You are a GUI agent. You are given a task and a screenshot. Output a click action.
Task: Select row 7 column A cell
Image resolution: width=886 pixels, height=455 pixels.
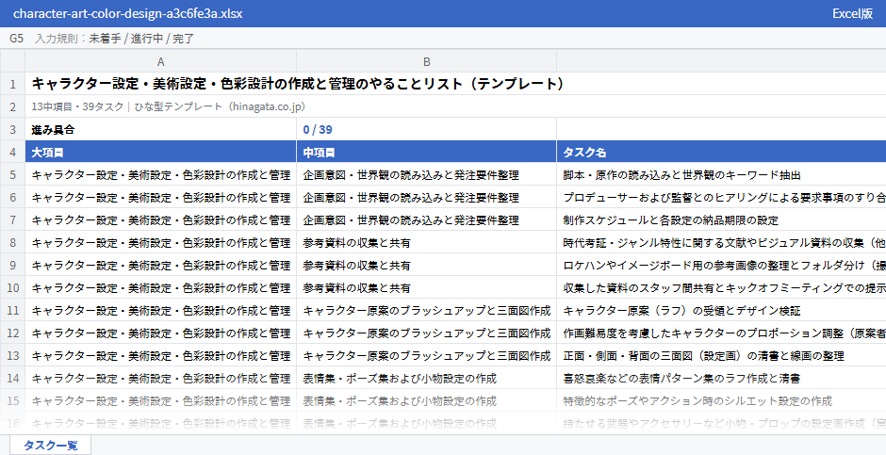click(160, 219)
